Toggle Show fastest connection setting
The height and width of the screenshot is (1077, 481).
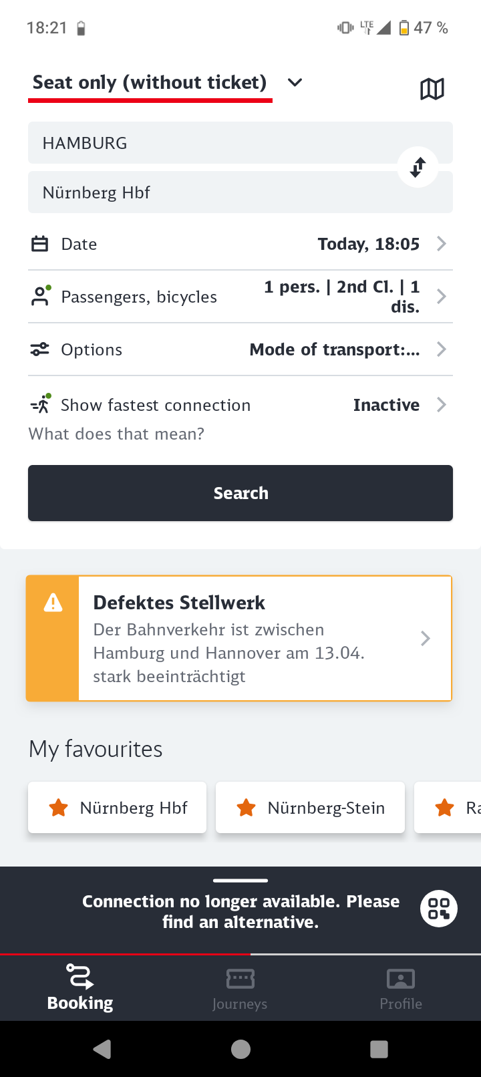coord(240,405)
